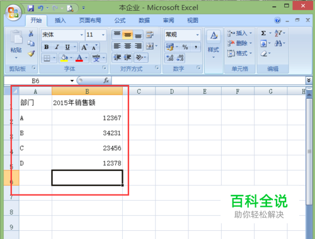Switch to the 审阅 tab

tap(169, 21)
